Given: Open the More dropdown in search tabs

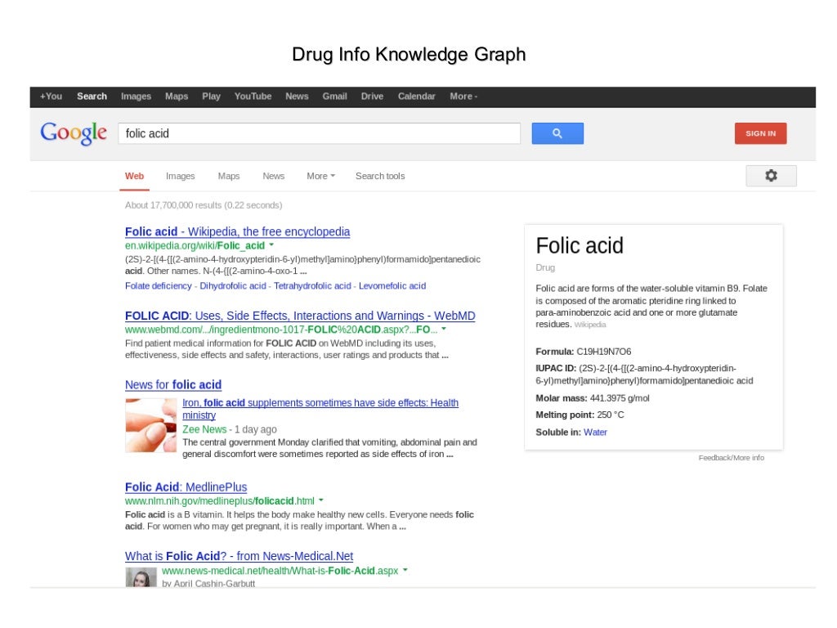Looking at the screenshot, I should click(320, 177).
